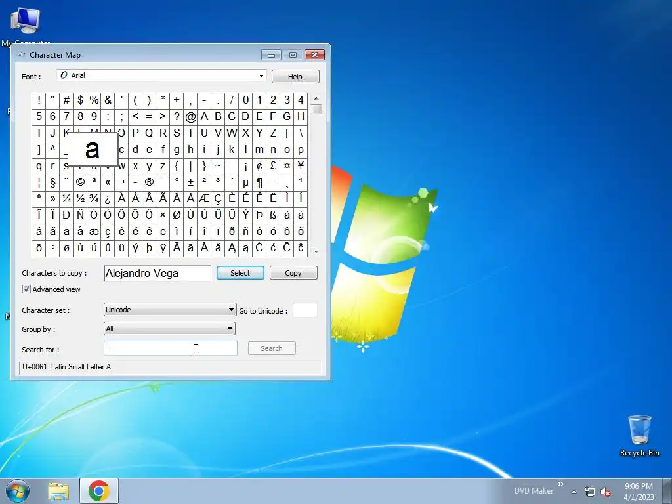Screen dimensions: 672x504
Task: Select the one-half ½ character
Action: (x=80, y=198)
